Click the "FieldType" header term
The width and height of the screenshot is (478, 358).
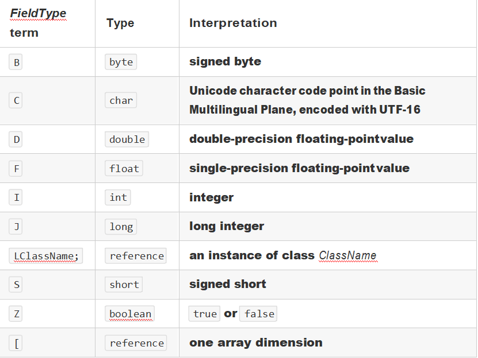point(38,13)
